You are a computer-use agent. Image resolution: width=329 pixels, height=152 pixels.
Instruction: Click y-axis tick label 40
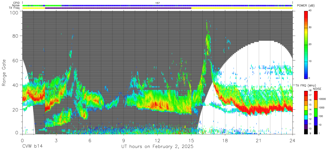16,85
